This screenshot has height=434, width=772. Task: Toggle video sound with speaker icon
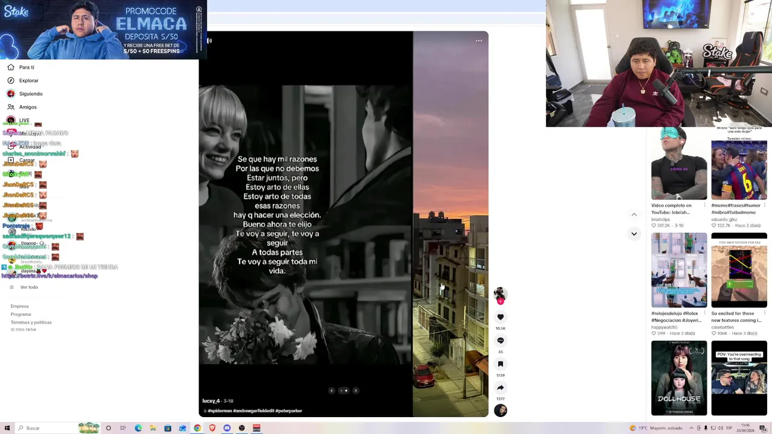pos(209,41)
